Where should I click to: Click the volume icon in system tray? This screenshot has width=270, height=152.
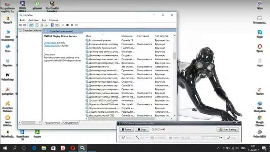click(237, 148)
